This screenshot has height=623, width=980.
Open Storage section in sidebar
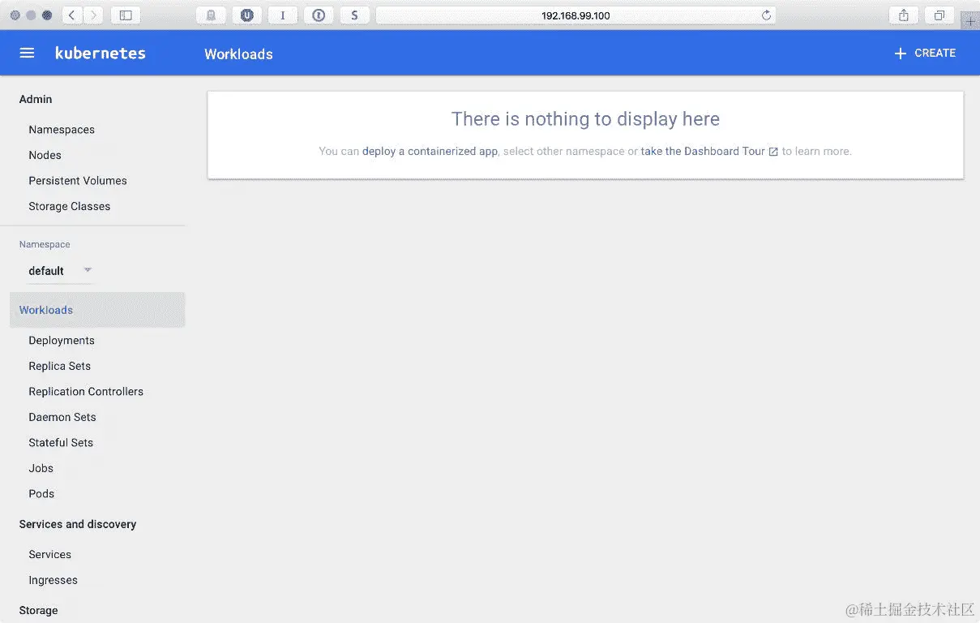pyautogui.click(x=39, y=610)
